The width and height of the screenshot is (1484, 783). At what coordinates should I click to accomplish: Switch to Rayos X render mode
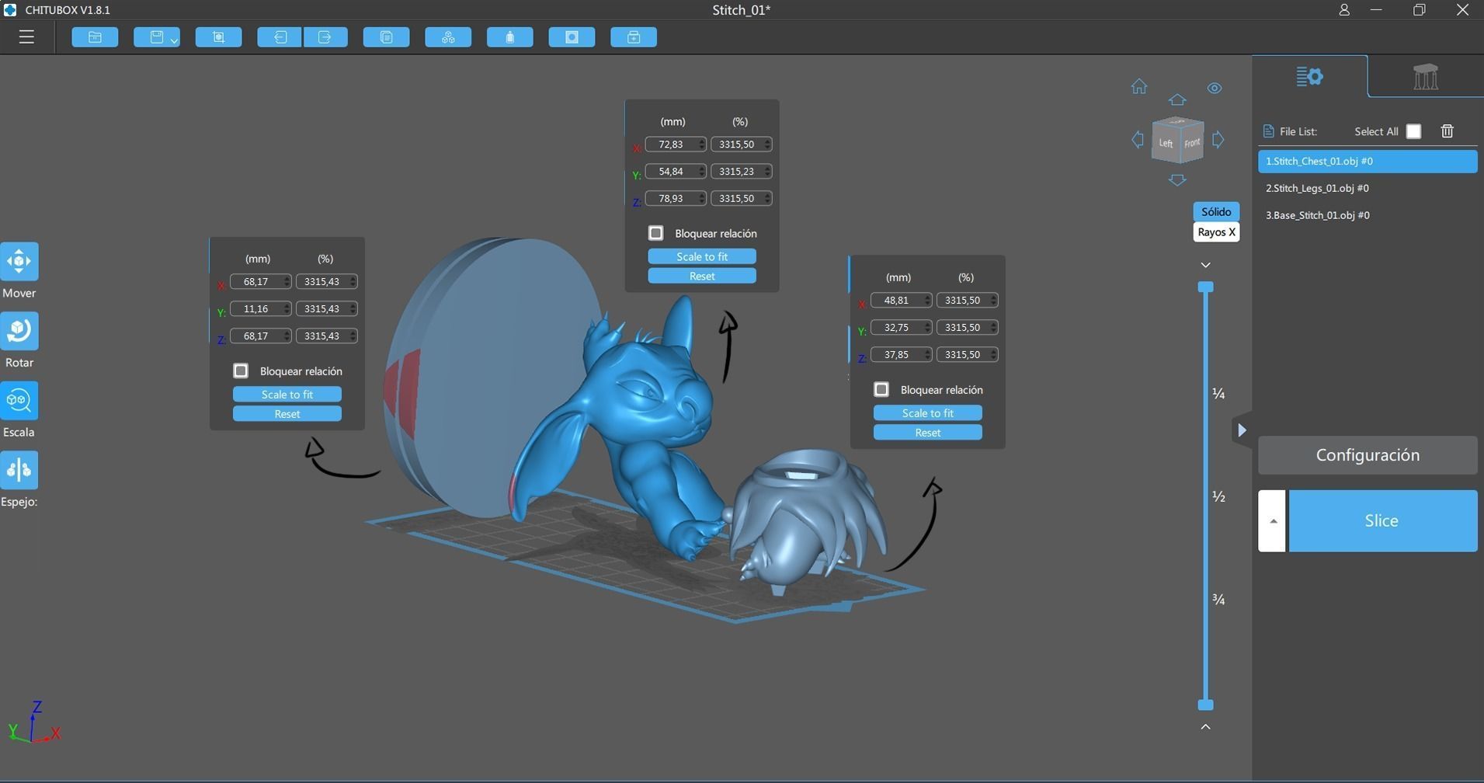[1216, 231]
